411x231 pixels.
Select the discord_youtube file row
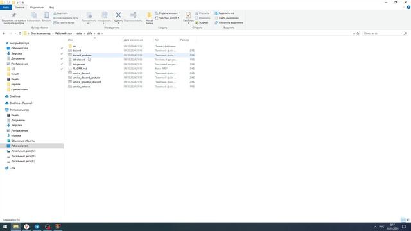pos(131,55)
